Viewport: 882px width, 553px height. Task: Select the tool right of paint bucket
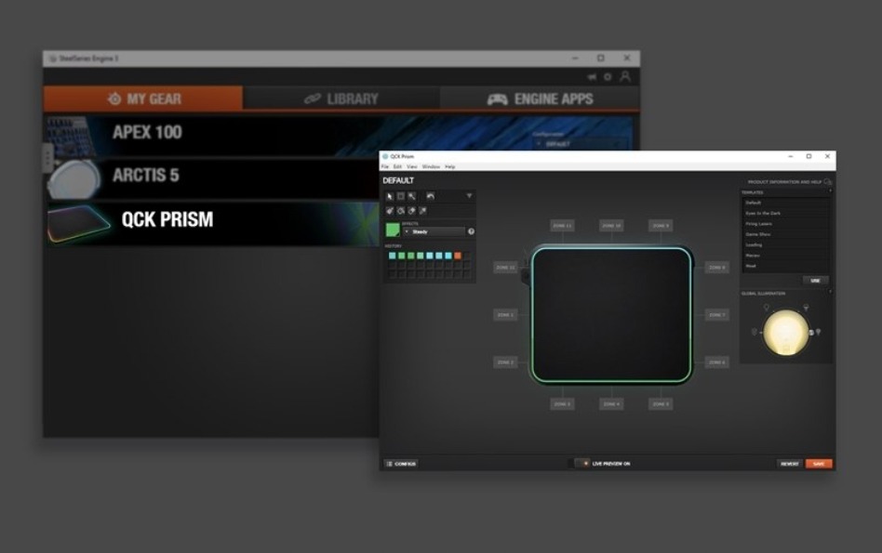pyautogui.click(x=400, y=211)
